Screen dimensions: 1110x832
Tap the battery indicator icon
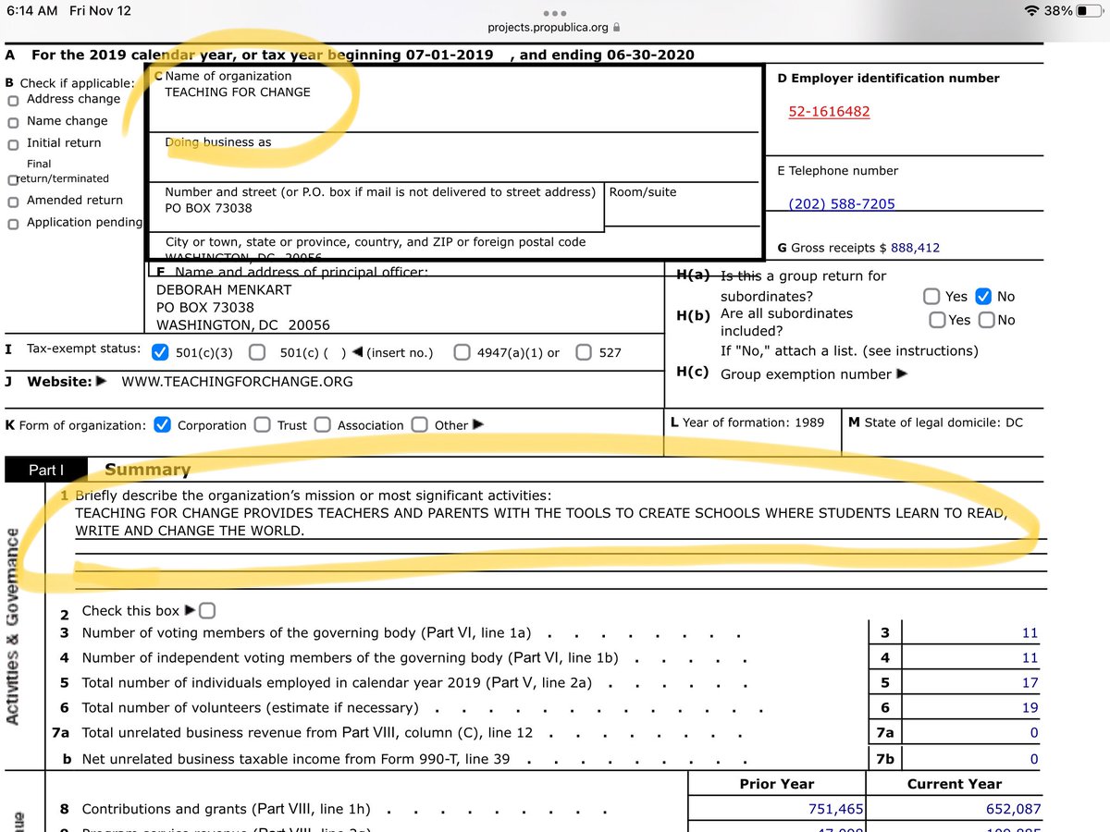click(x=1088, y=11)
